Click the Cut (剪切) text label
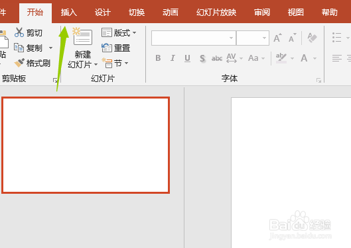 tap(35, 33)
